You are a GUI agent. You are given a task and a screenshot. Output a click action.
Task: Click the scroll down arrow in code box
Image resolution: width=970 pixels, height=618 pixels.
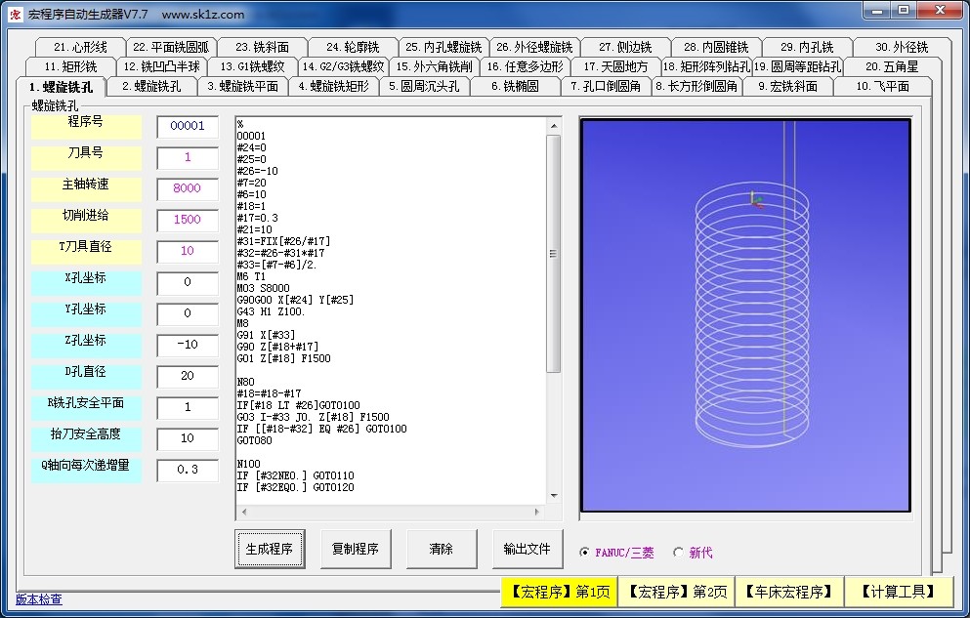(553, 496)
